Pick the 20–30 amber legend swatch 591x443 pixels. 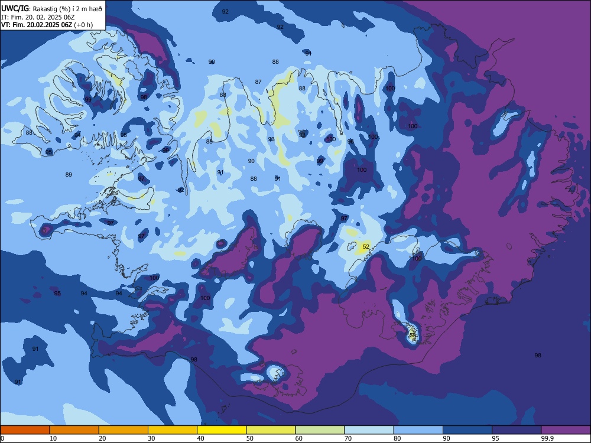click(x=124, y=430)
